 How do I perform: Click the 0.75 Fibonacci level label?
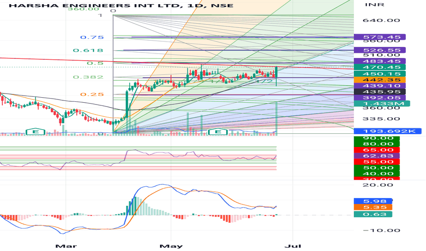click(x=92, y=37)
